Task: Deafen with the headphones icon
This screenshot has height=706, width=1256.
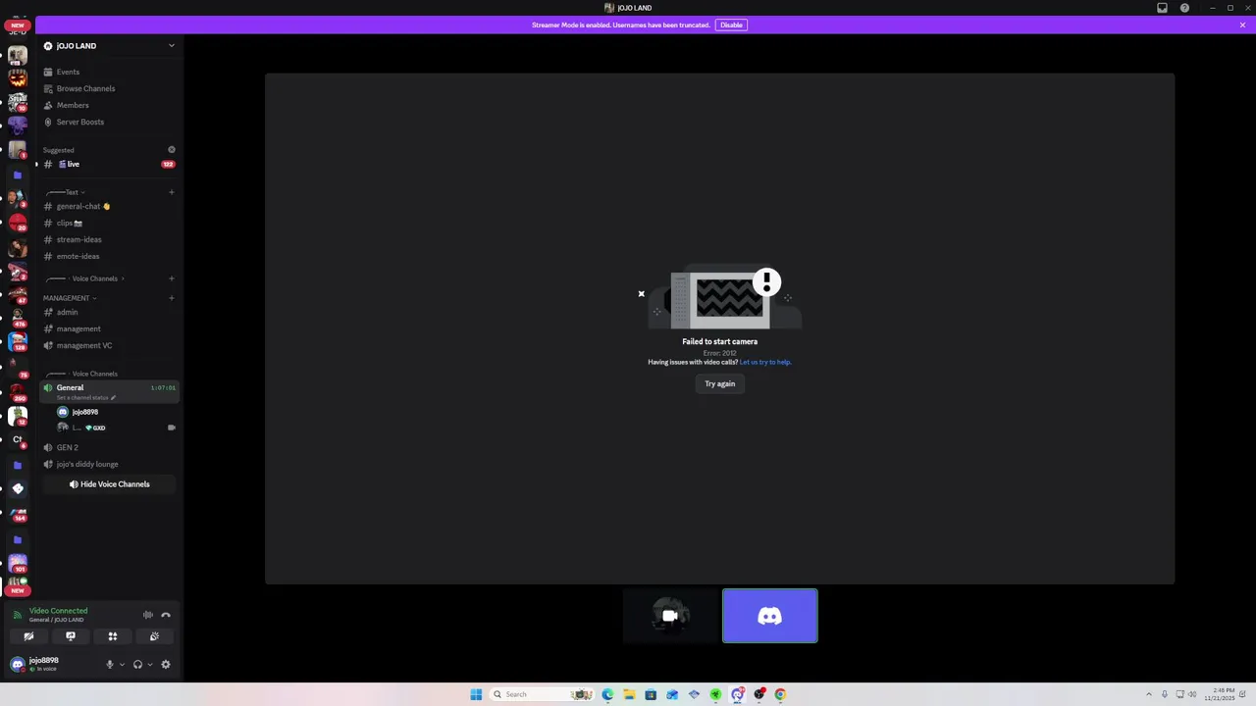Action: point(137,664)
